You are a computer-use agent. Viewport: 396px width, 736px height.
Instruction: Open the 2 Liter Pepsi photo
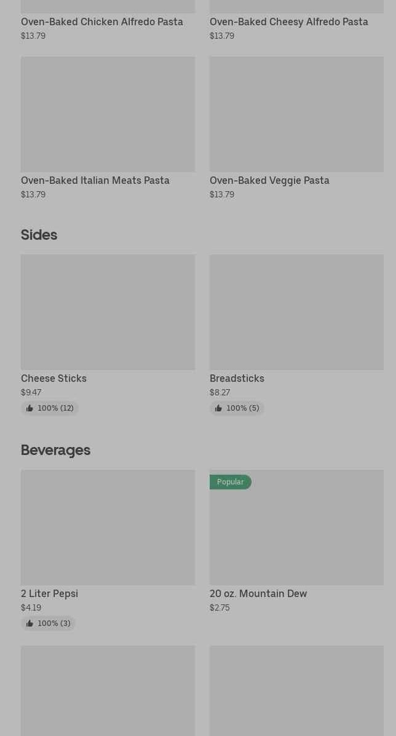(108, 528)
